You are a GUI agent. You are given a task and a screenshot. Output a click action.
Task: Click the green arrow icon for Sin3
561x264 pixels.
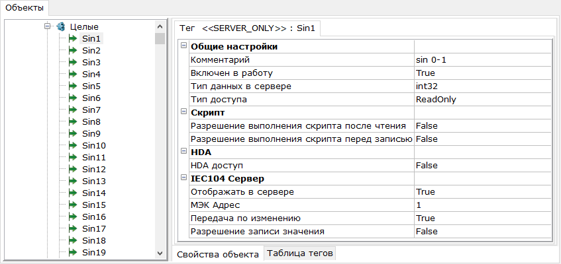pos(73,62)
